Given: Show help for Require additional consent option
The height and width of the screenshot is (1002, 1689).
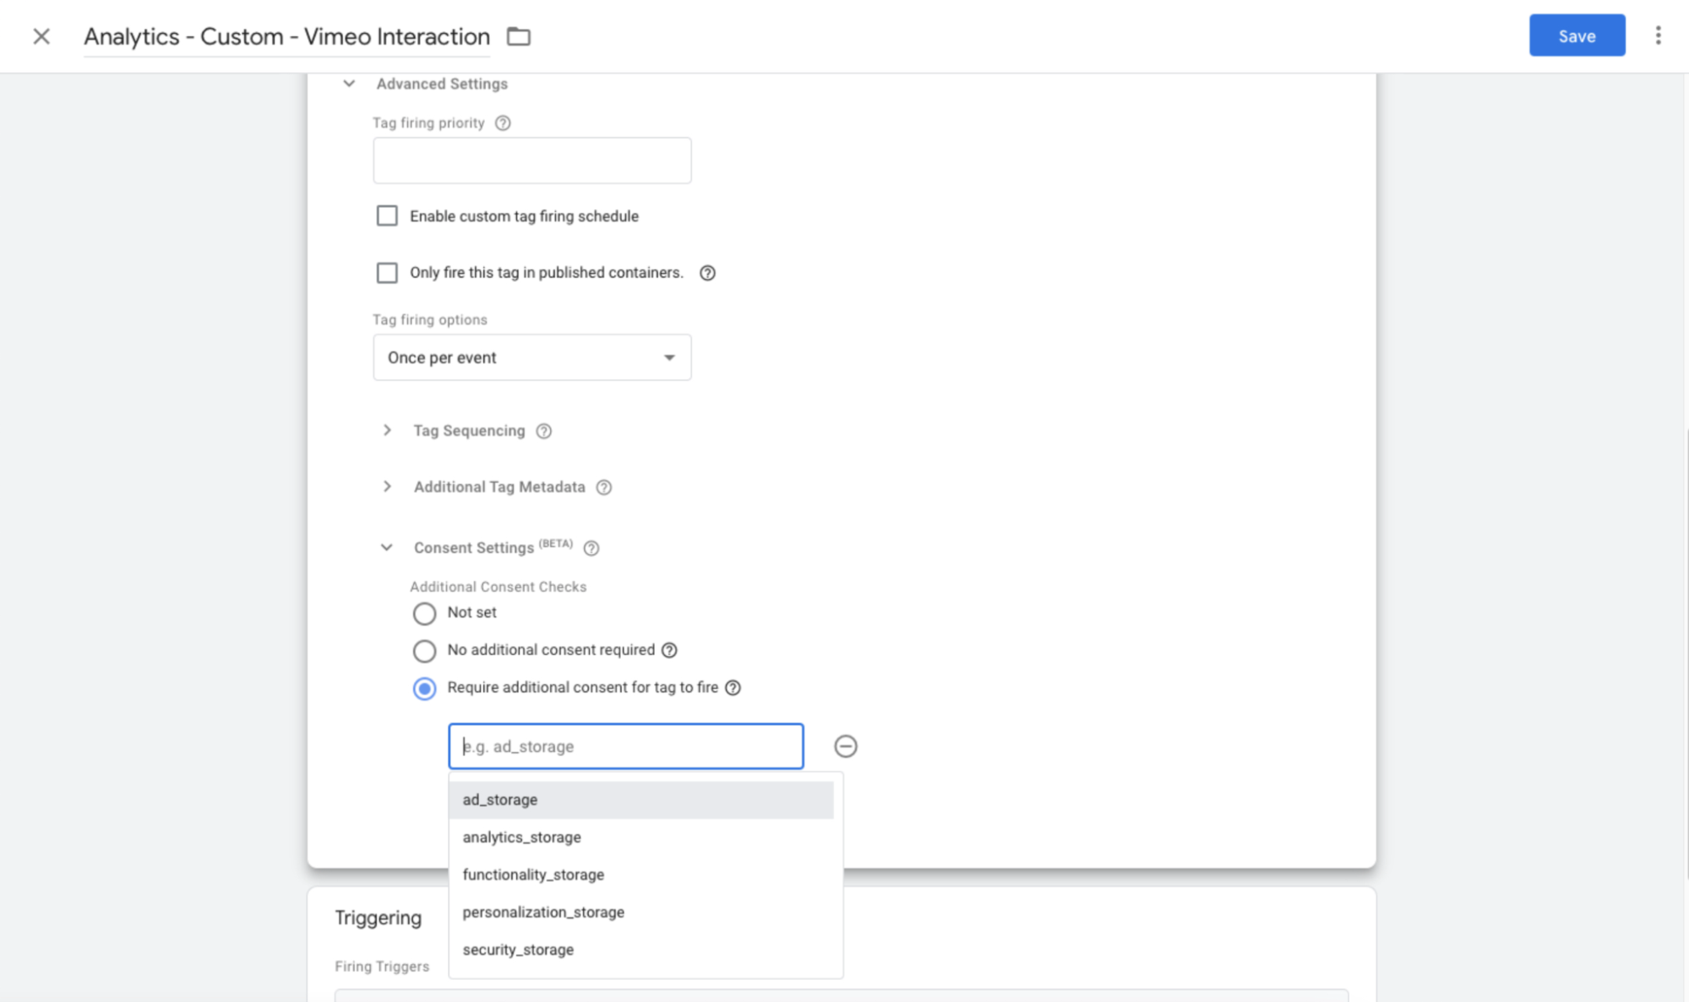Looking at the screenshot, I should [733, 688].
